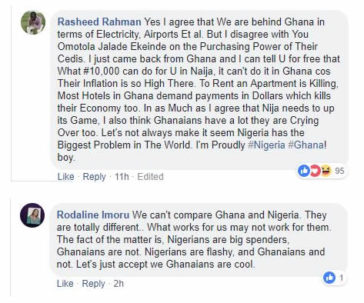Viewport: 364px width, 303px height.
Task: Click the laughing emoji reaction icon
Action: pos(326,171)
